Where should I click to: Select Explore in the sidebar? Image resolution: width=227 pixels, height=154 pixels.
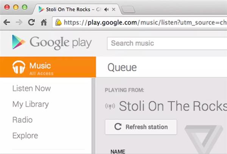coord(25,136)
